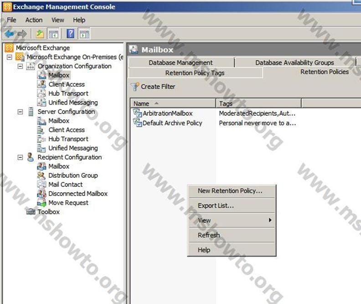Viewport: 361px width, 304px height.
Task: Switch to Database Management tab
Action: [181, 62]
